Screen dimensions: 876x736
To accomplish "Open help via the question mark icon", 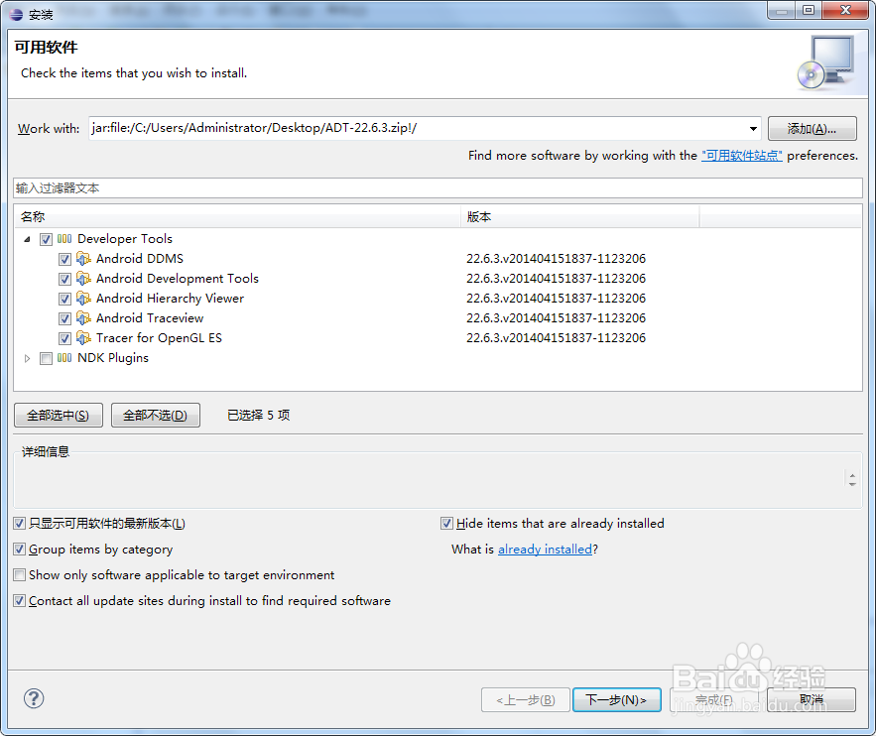I will (34, 698).
